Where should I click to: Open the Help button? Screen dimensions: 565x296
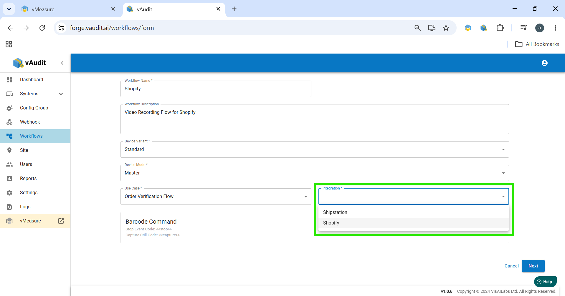(x=545, y=282)
